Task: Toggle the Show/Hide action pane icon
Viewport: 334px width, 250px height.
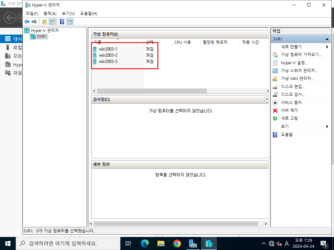Action: point(70,22)
